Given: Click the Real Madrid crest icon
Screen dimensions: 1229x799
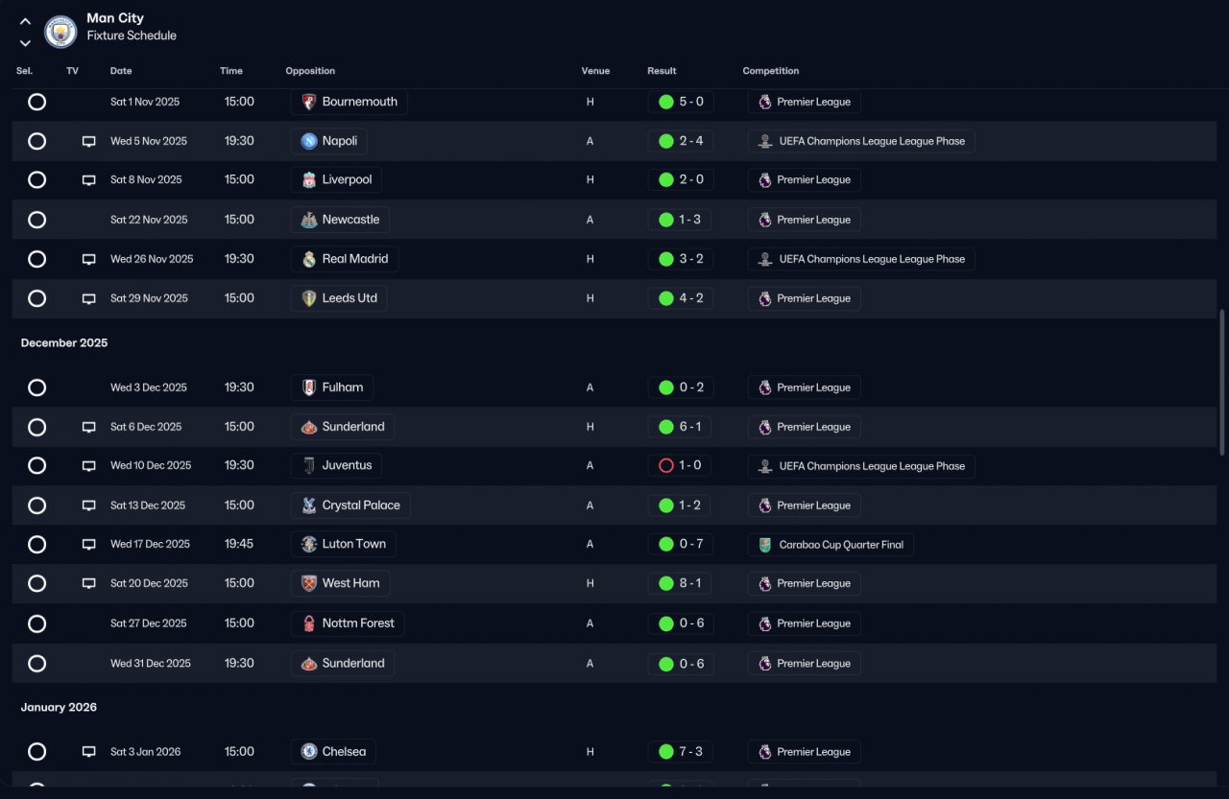Looking at the screenshot, I should [x=308, y=259].
